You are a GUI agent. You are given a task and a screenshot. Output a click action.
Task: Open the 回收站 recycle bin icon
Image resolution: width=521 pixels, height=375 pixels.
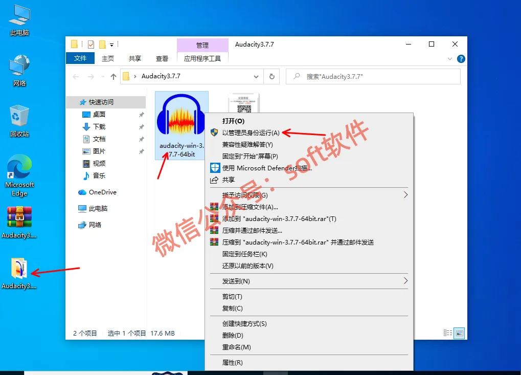click(x=19, y=121)
